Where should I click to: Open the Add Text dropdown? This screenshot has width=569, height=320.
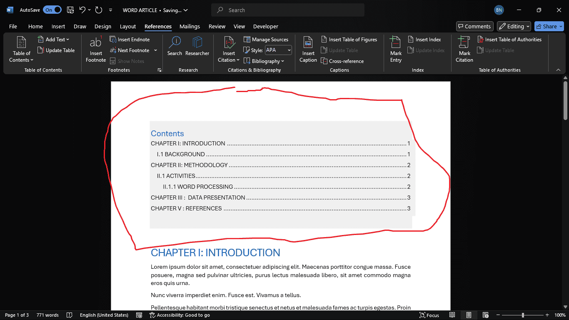pyautogui.click(x=53, y=40)
